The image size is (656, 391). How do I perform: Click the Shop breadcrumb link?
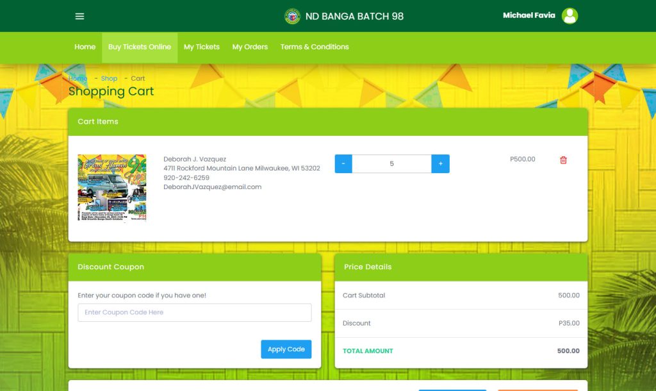click(x=109, y=78)
